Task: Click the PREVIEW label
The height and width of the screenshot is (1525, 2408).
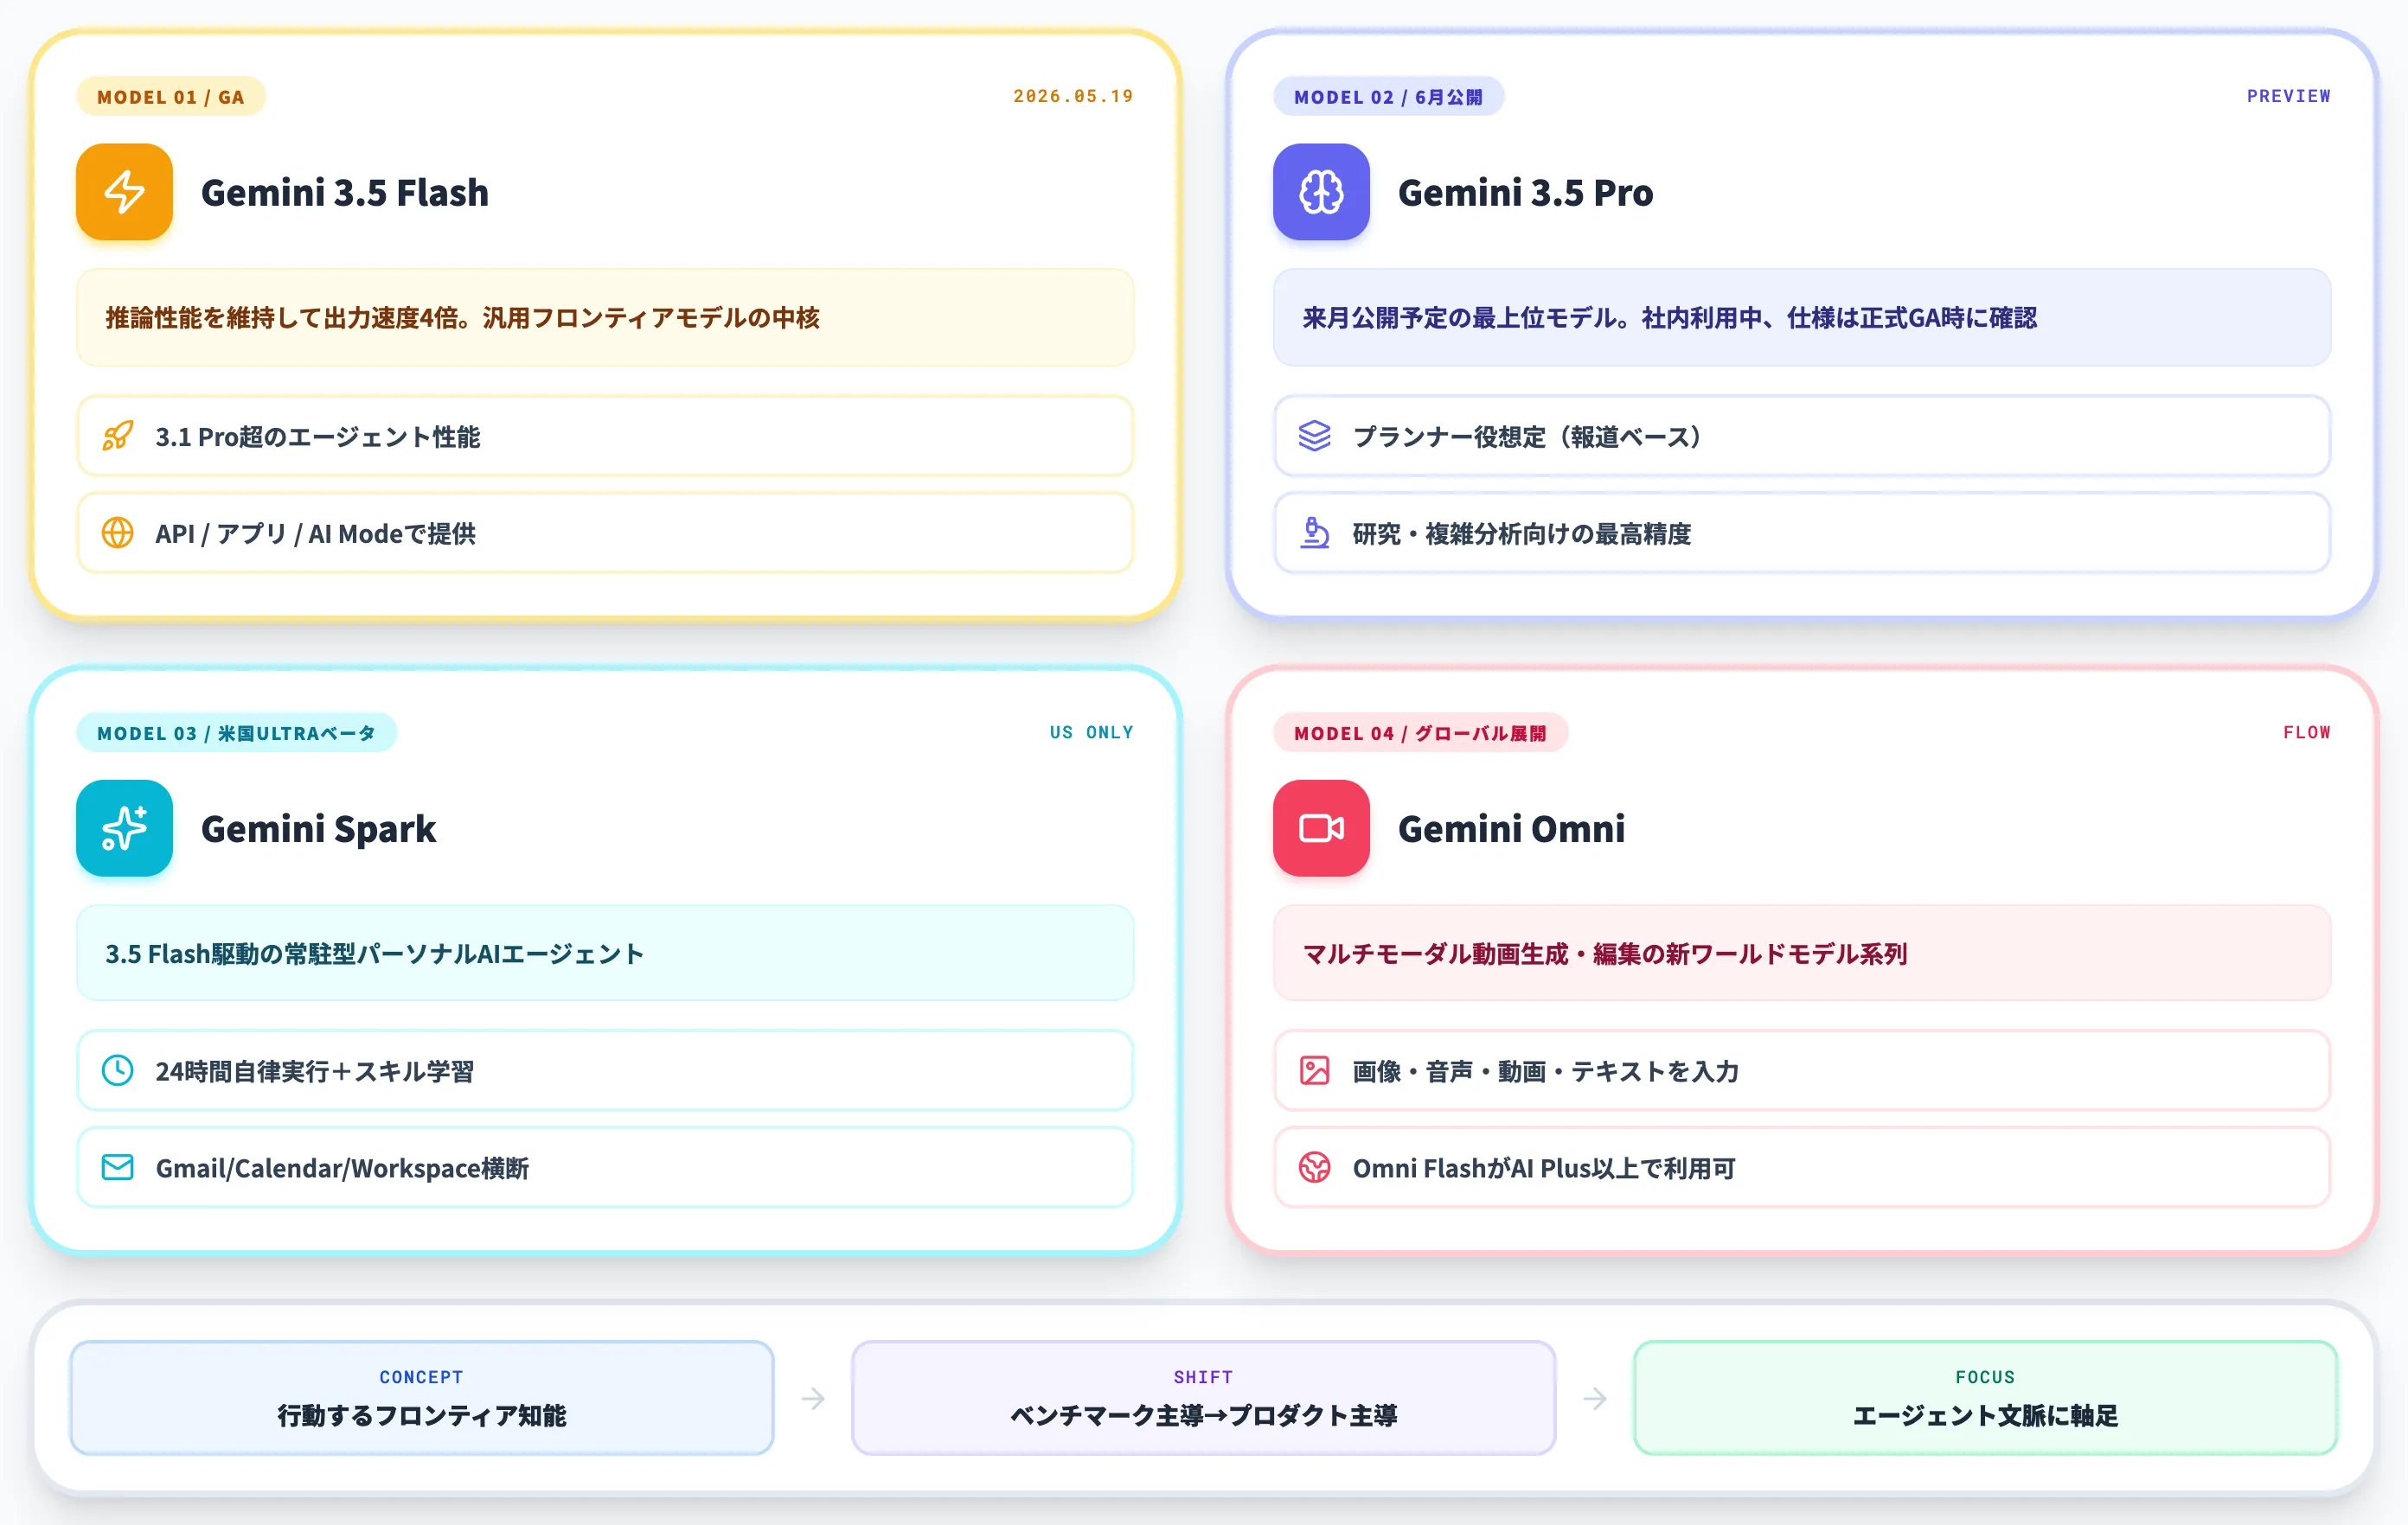Action: point(2288,96)
